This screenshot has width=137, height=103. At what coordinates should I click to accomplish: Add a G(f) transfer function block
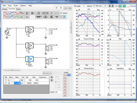(x=27, y=17)
